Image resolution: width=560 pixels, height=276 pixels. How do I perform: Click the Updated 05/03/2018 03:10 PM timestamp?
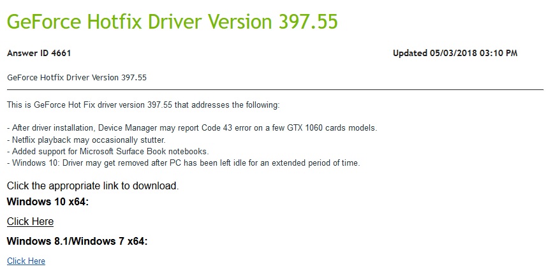coord(455,53)
